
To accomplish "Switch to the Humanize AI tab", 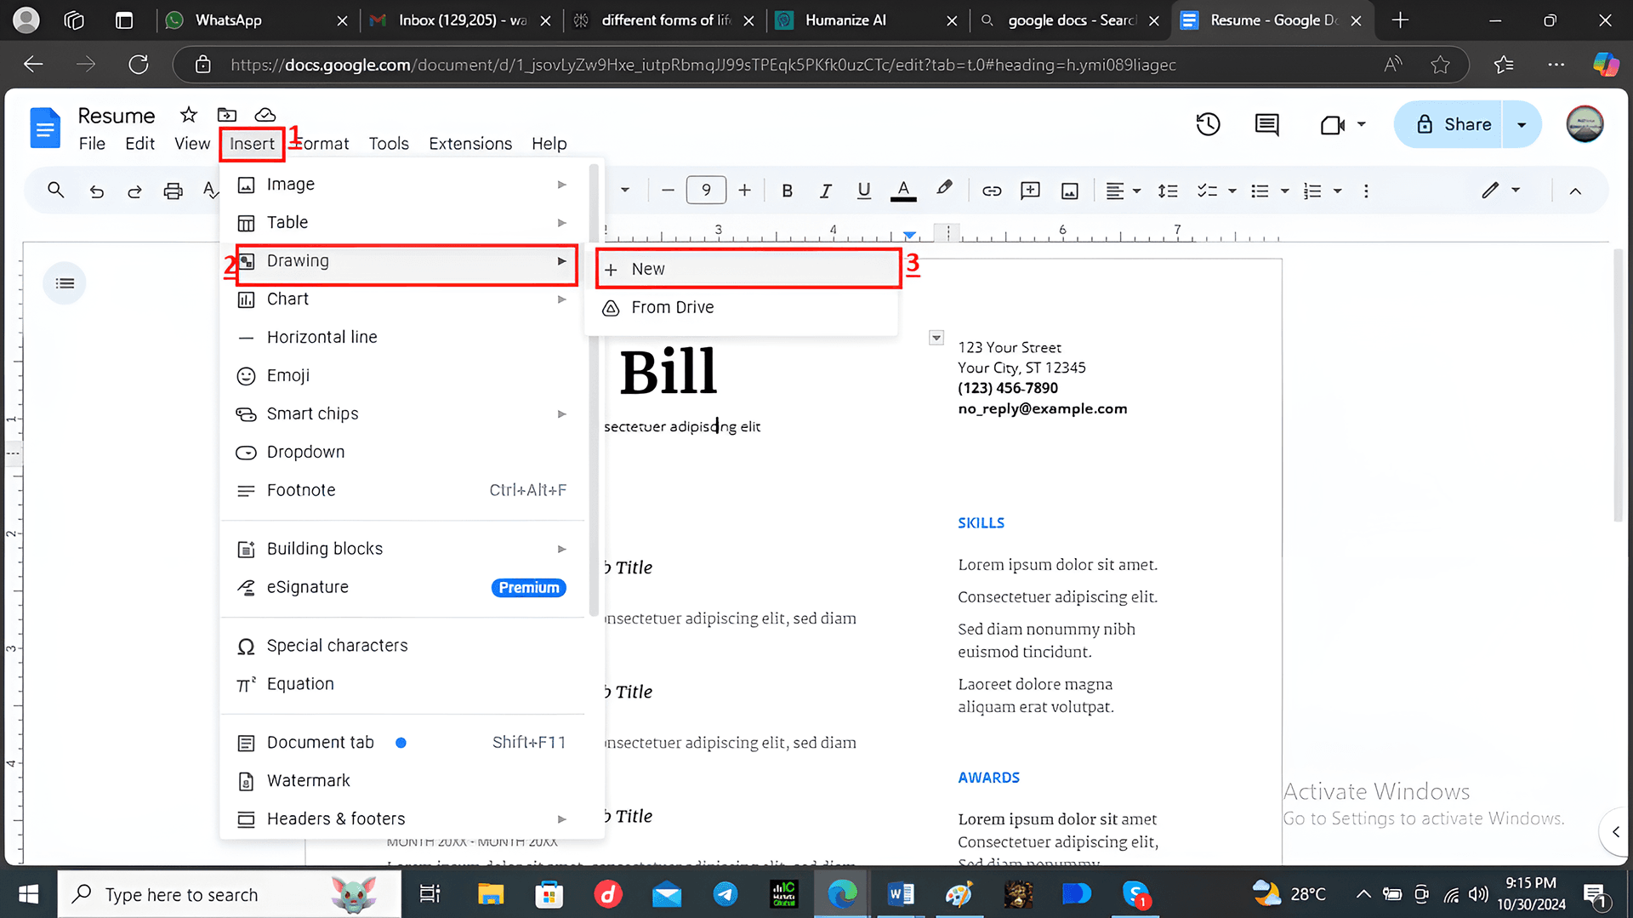I will [868, 20].
